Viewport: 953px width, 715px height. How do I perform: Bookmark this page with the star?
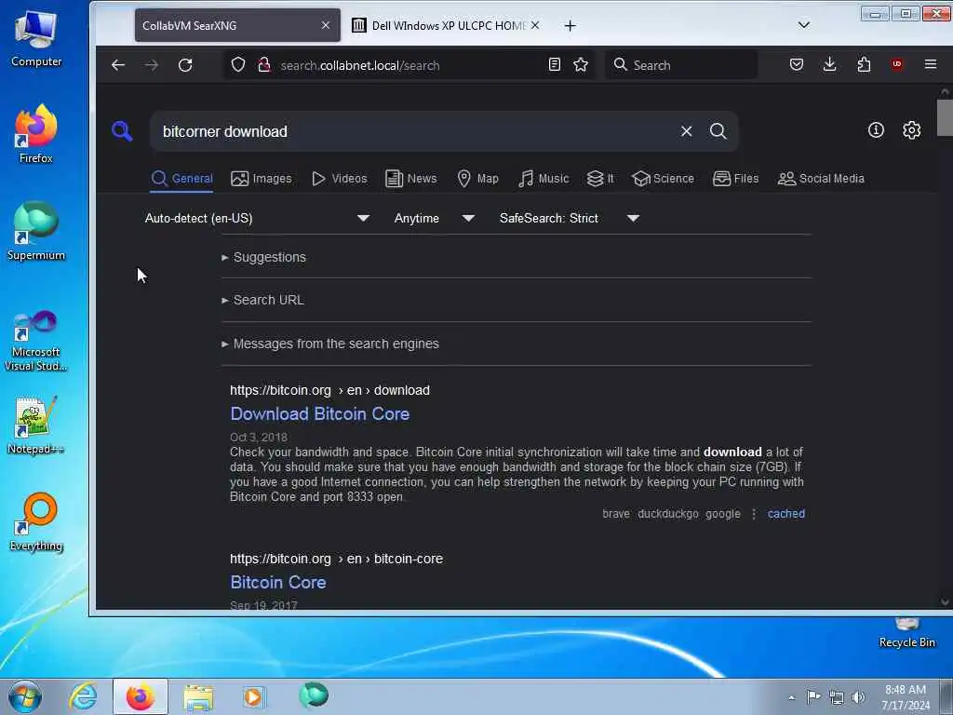tap(581, 64)
